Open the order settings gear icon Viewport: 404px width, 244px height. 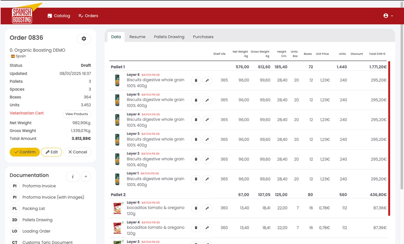84,39
